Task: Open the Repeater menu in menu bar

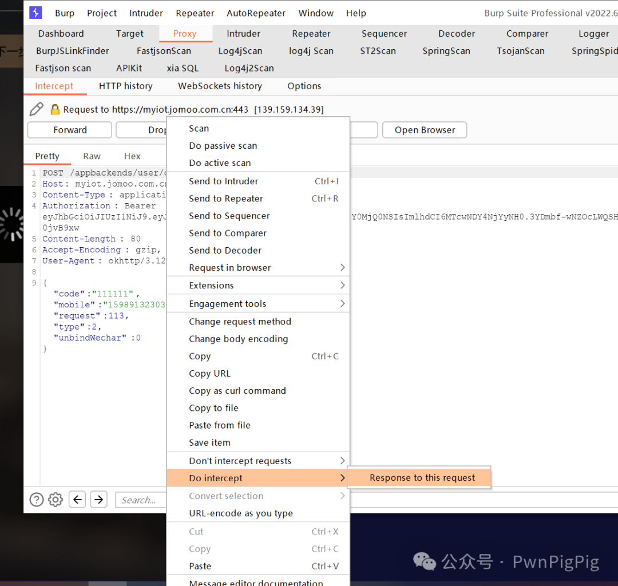Action: pyautogui.click(x=195, y=13)
